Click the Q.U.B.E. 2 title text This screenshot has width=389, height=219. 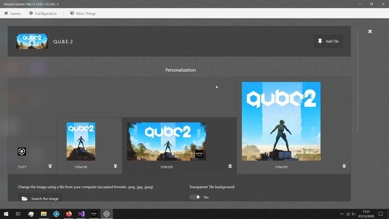click(63, 41)
